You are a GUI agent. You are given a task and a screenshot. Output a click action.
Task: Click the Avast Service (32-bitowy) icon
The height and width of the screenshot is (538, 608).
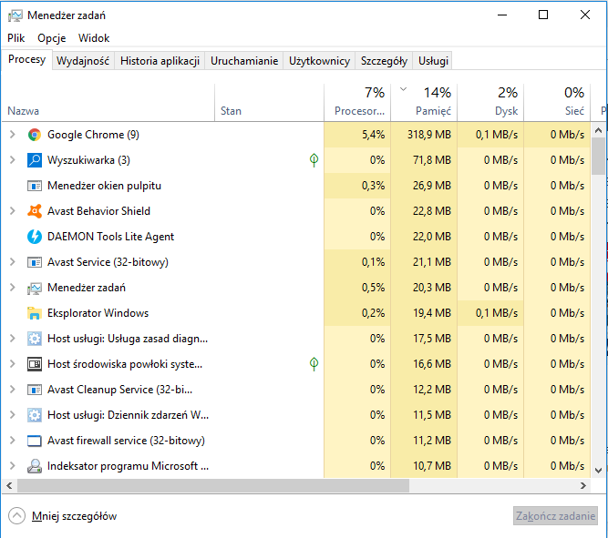[35, 262]
